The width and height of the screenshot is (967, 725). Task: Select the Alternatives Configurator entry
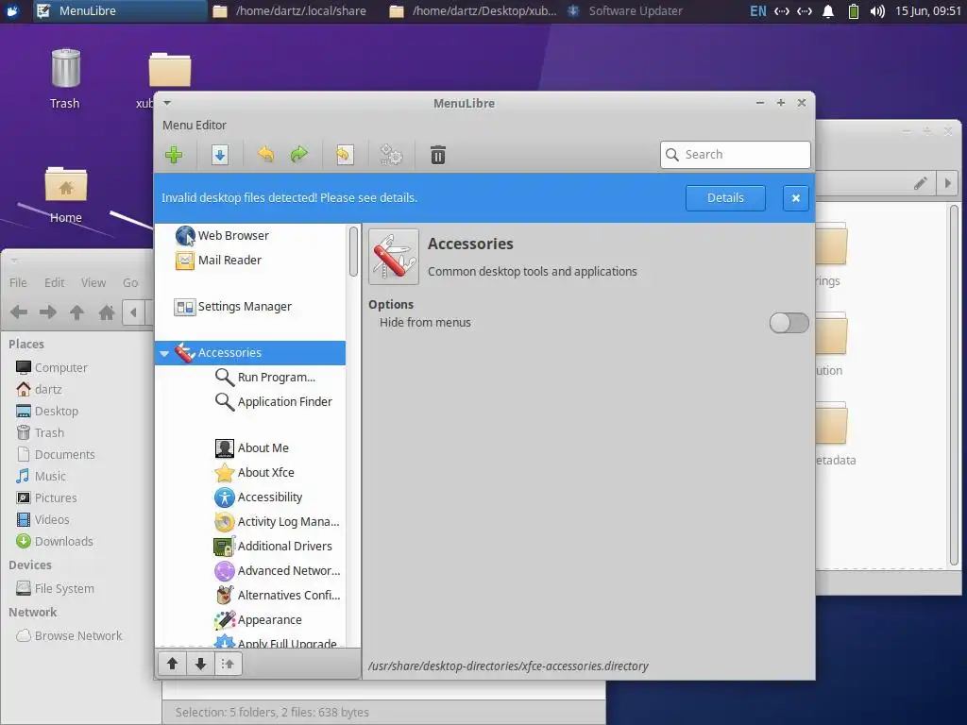(x=249, y=596)
